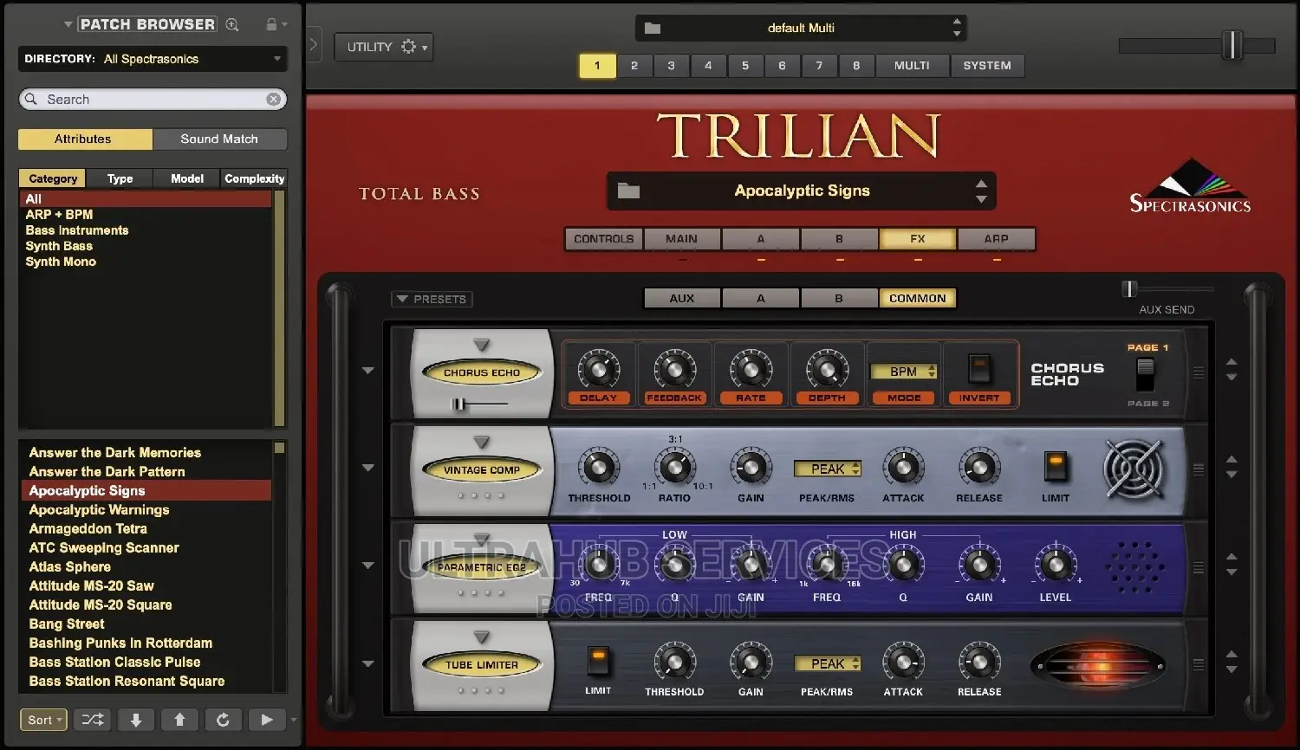Refresh the patch browser list

pyautogui.click(x=223, y=720)
